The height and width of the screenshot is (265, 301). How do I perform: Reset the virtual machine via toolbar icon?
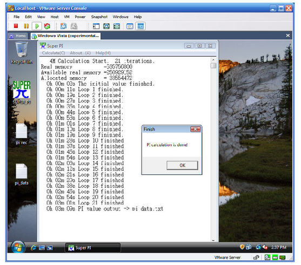[x=47, y=26]
